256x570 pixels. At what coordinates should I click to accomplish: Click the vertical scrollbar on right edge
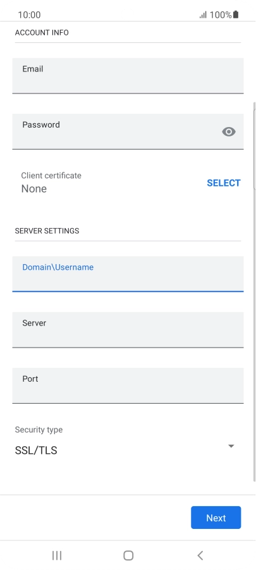click(x=254, y=291)
